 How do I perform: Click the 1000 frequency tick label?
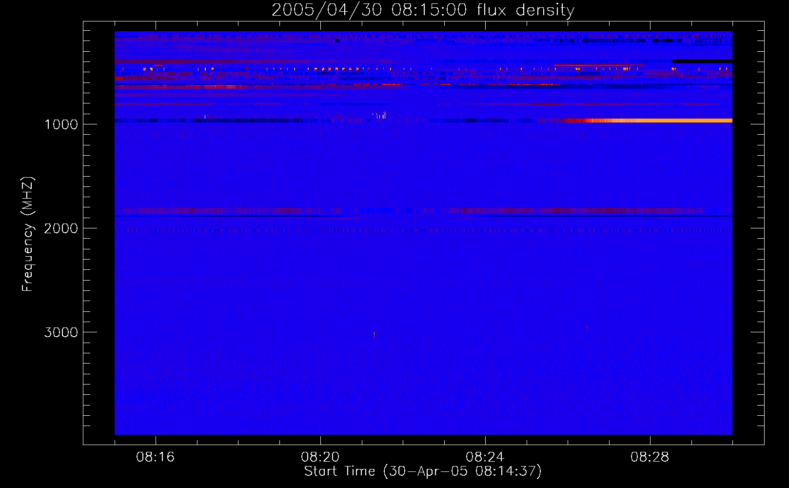(x=61, y=124)
